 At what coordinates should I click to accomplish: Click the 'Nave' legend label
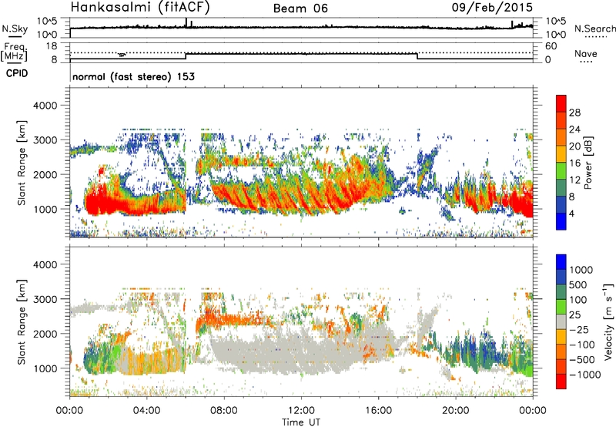586,53
